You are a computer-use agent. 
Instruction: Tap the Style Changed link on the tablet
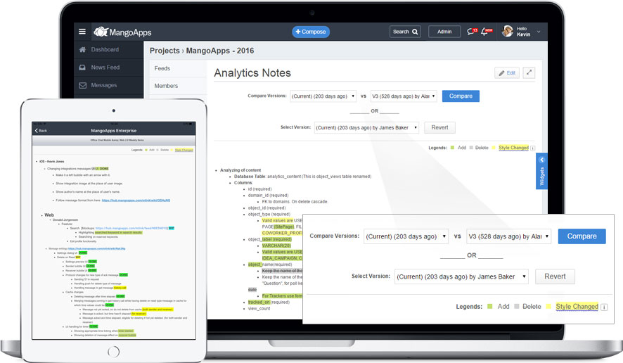tap(184, 151)
